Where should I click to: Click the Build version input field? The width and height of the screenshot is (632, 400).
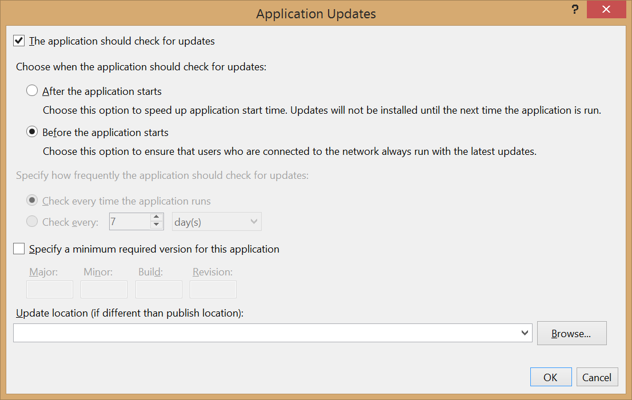pyautogui.click(x=158, y=289)
